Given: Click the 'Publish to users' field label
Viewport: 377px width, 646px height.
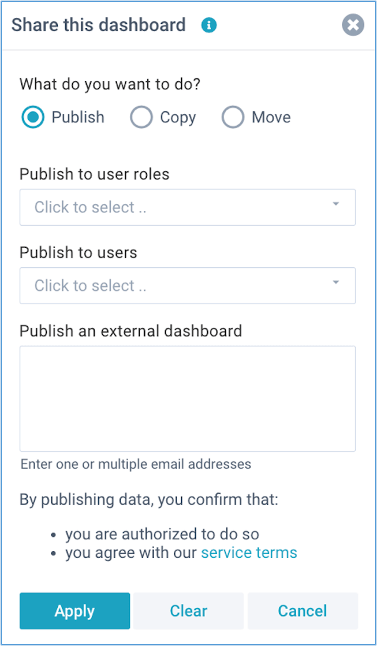Looking at the screenshot, I should click(x=78, y=253).
